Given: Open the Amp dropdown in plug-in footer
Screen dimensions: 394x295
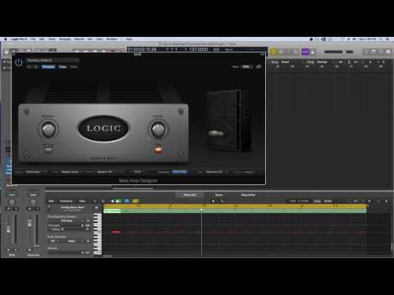Looking at the screenshot, I should [x=71, y=172].
